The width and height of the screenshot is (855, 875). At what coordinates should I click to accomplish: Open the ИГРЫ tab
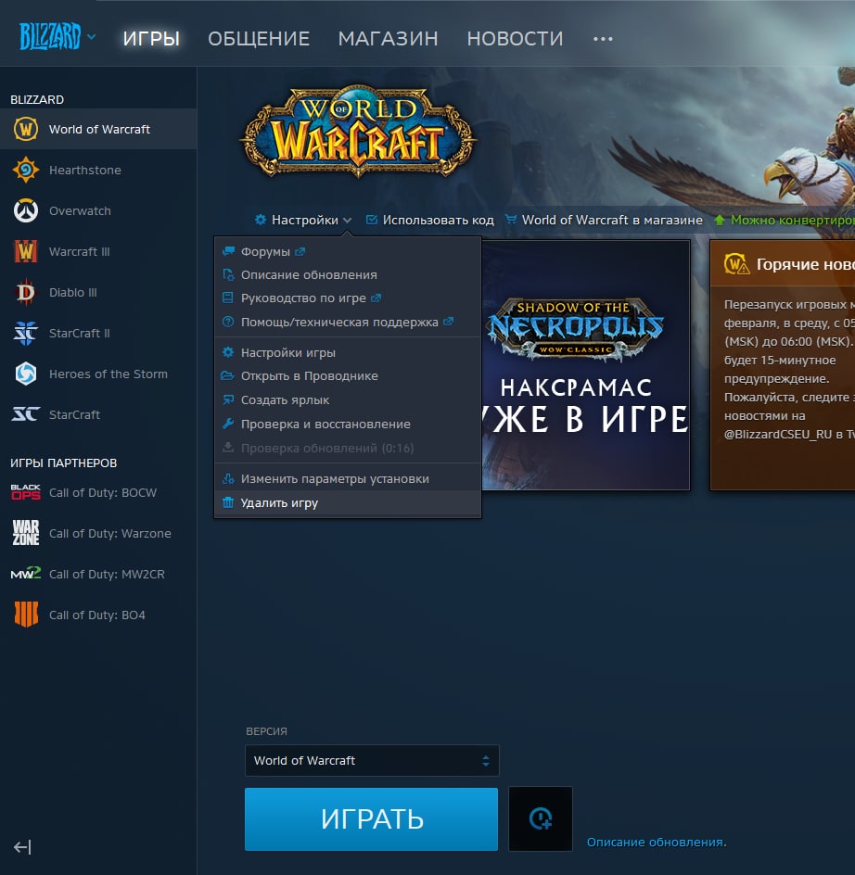click(x=151, y=39)
